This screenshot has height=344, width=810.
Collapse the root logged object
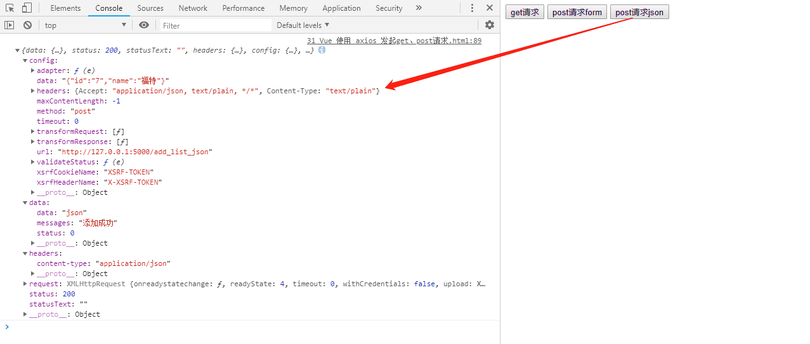point(18,50)
